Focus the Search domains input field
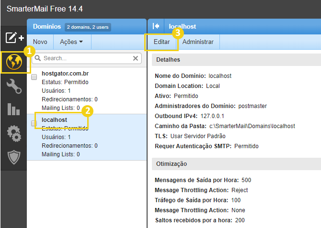Image resolution: width=321 pixels, height=228 pixels. click(87, 58)
